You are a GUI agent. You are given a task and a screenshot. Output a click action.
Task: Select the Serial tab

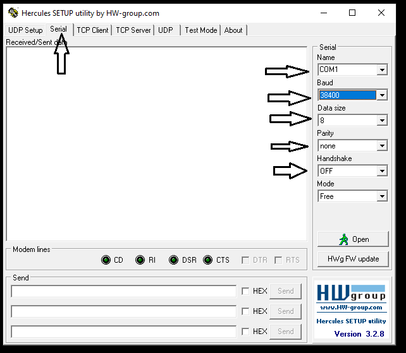[59, 29]
